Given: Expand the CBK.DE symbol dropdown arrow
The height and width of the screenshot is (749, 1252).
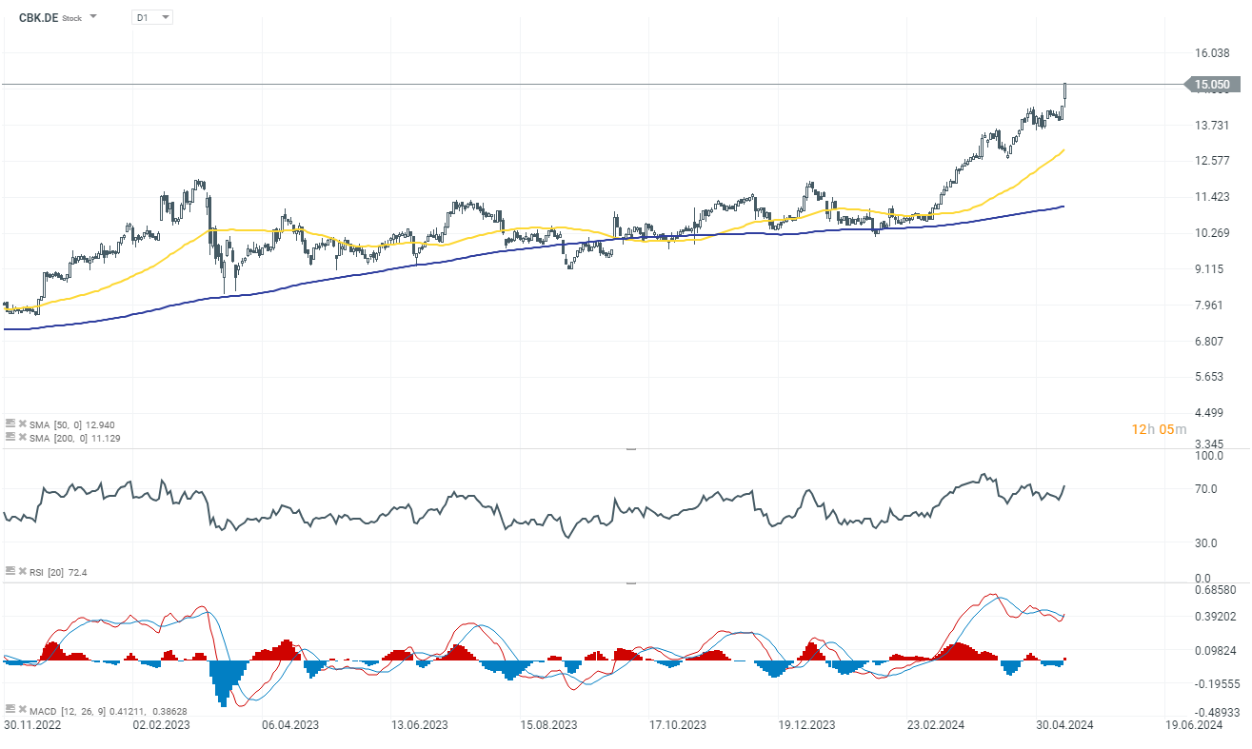Looking at the screenshot, I should 93,17.
